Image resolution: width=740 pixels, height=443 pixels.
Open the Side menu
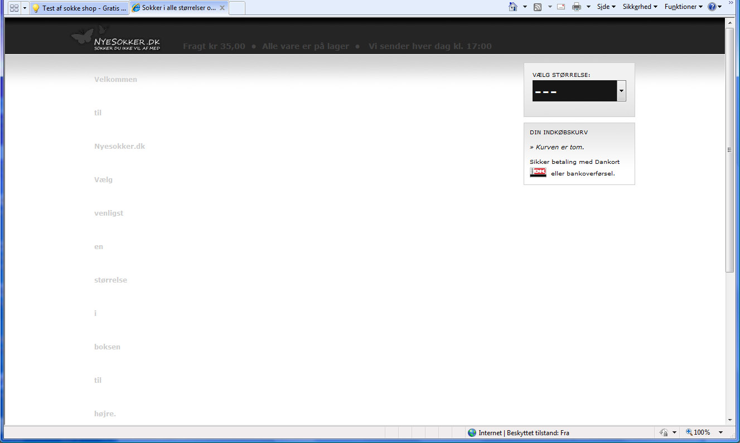tap(606, 7)
